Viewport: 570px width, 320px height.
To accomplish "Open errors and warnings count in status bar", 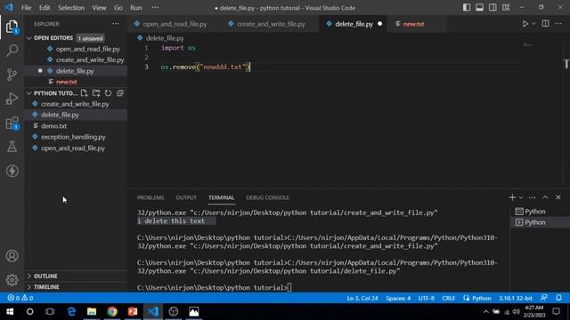I will (20, 298).
